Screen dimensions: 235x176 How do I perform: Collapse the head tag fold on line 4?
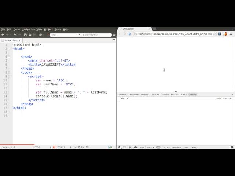click(9, 57)
